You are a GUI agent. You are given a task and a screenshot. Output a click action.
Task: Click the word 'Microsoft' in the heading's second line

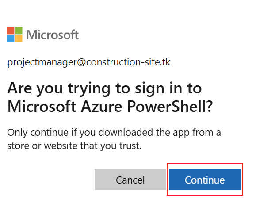tap(42, 106)
